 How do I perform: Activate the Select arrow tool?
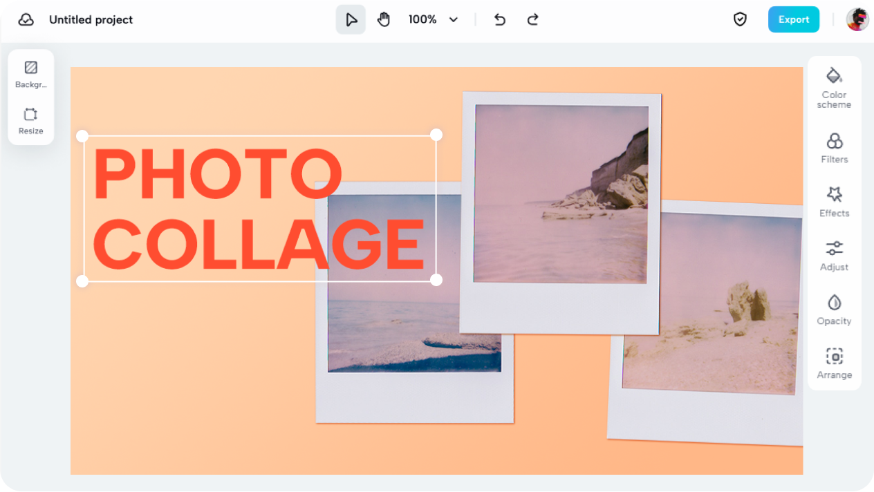(351, 19)
